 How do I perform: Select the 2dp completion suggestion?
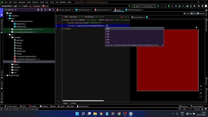coord(135,29)
